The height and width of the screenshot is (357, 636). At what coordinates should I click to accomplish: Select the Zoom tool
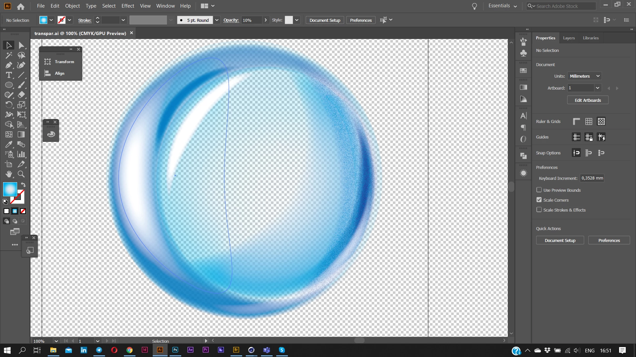21,174
